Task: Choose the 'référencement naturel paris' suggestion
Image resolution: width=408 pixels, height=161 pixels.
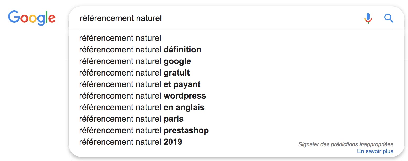Action: (x=131, y=119)
